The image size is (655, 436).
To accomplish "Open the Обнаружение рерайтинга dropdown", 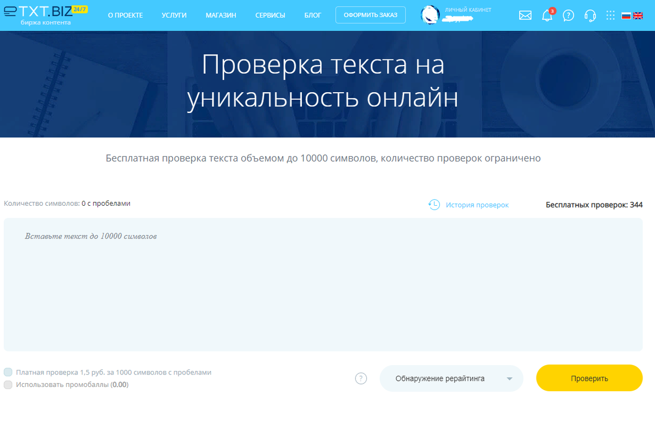I will pyautogui.click(x=451, y=378).
